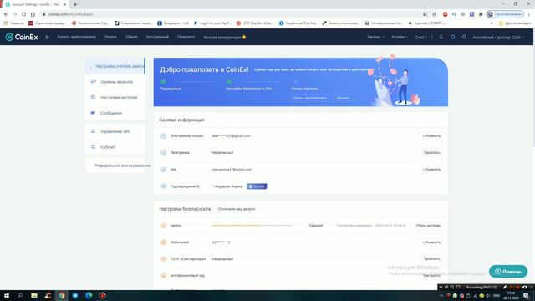Open the Помогите menu item
Viewport: 535px width, 301px height.
[186, 37]
